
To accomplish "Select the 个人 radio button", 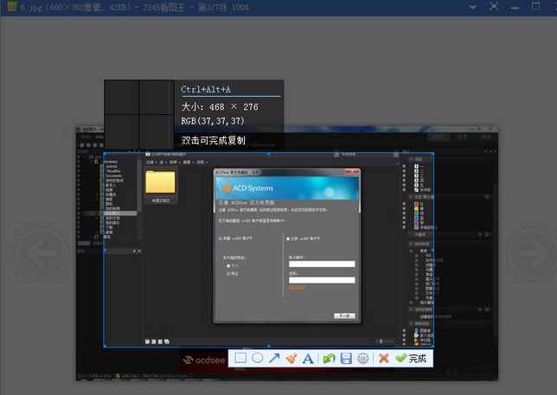I will coord(228,265).
